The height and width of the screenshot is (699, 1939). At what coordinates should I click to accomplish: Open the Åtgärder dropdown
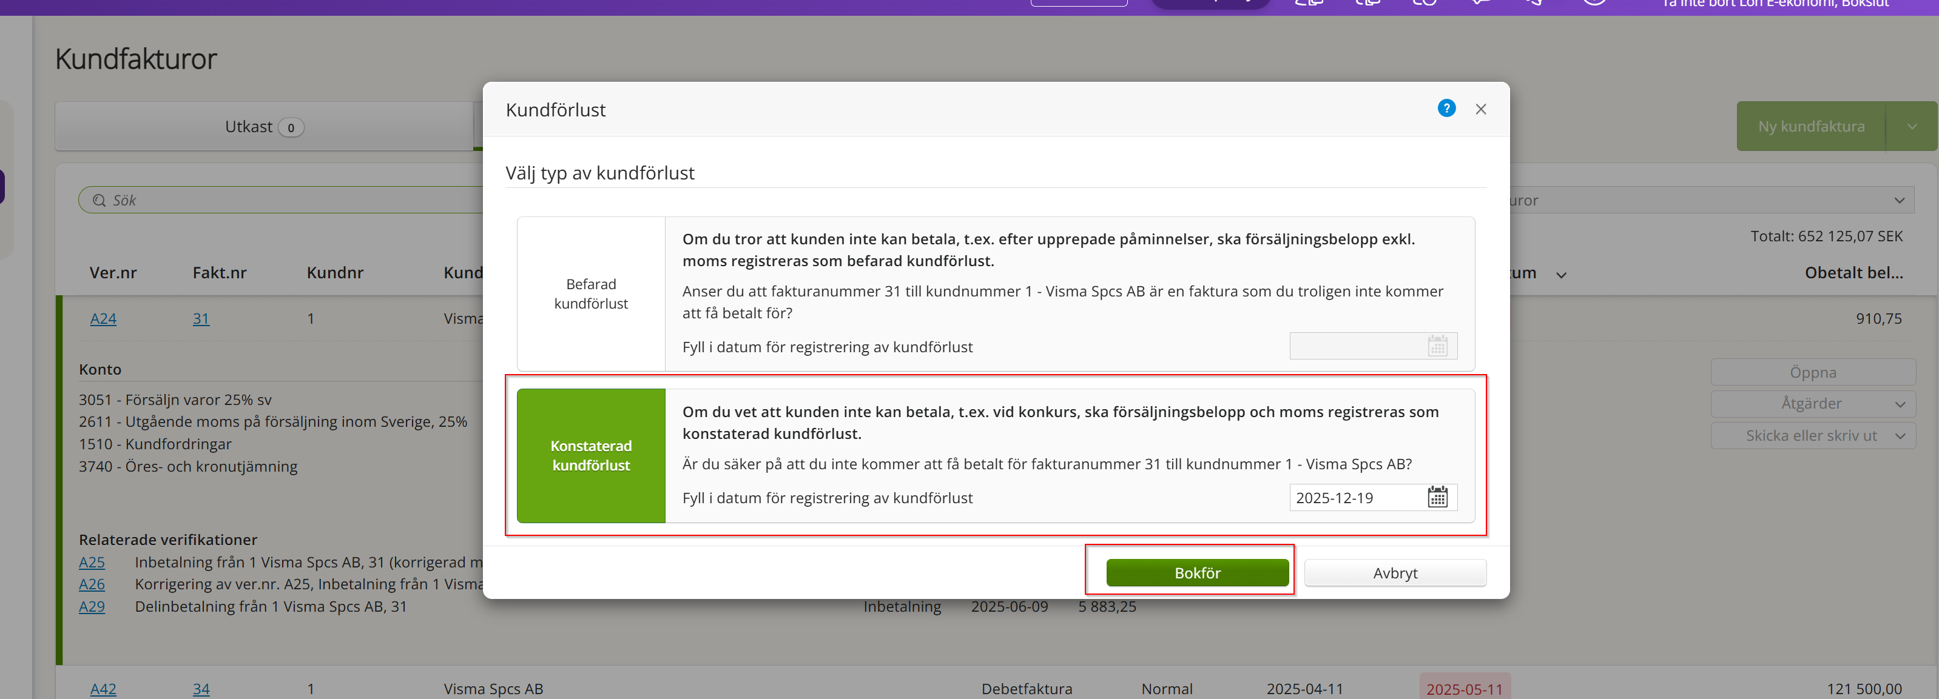[x=1813, y=403]
